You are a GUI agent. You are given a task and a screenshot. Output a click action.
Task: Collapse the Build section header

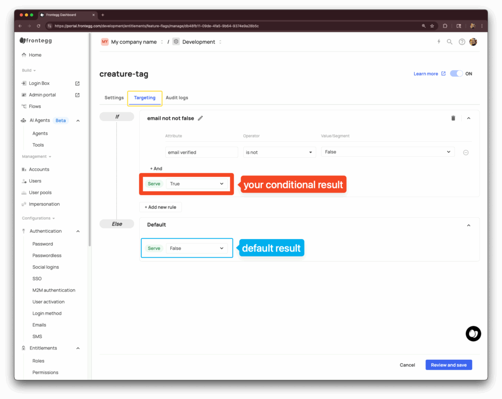[x=28, y=71]
